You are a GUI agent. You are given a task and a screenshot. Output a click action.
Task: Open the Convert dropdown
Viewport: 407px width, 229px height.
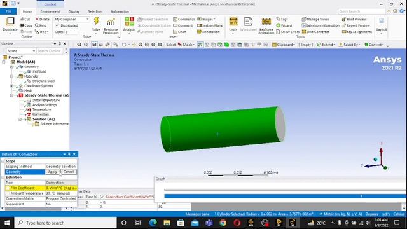point(374,45)
